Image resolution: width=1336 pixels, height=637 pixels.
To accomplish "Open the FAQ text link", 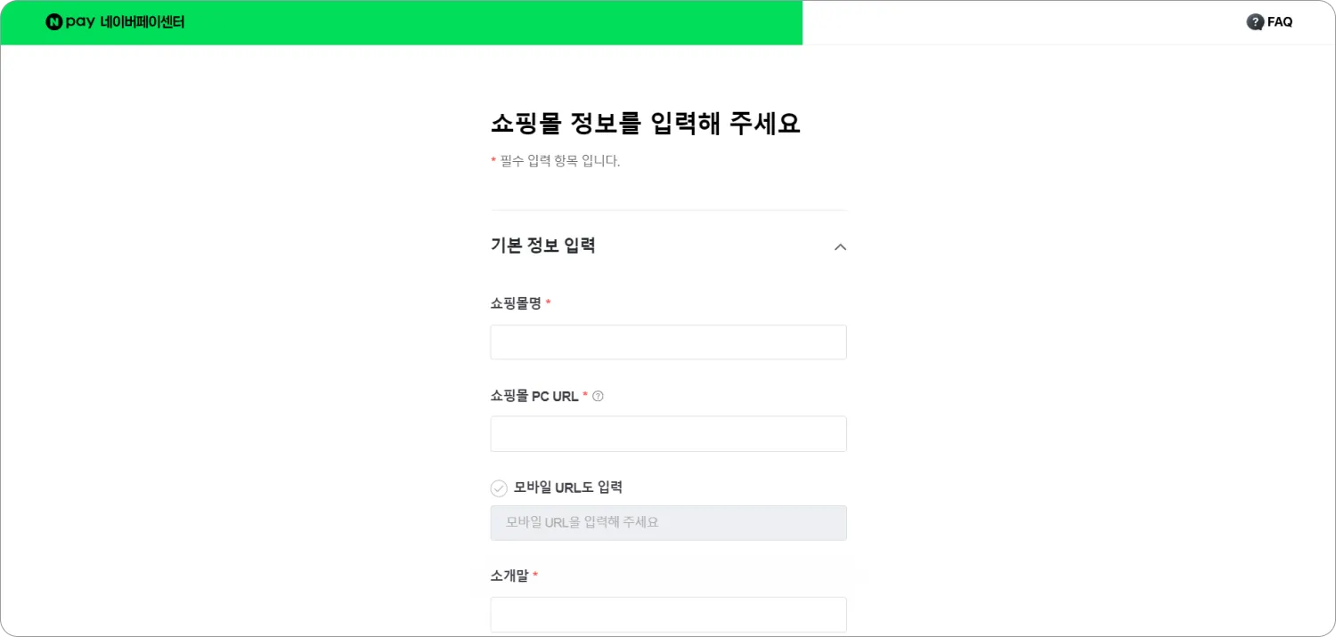I will [1280, 22].
